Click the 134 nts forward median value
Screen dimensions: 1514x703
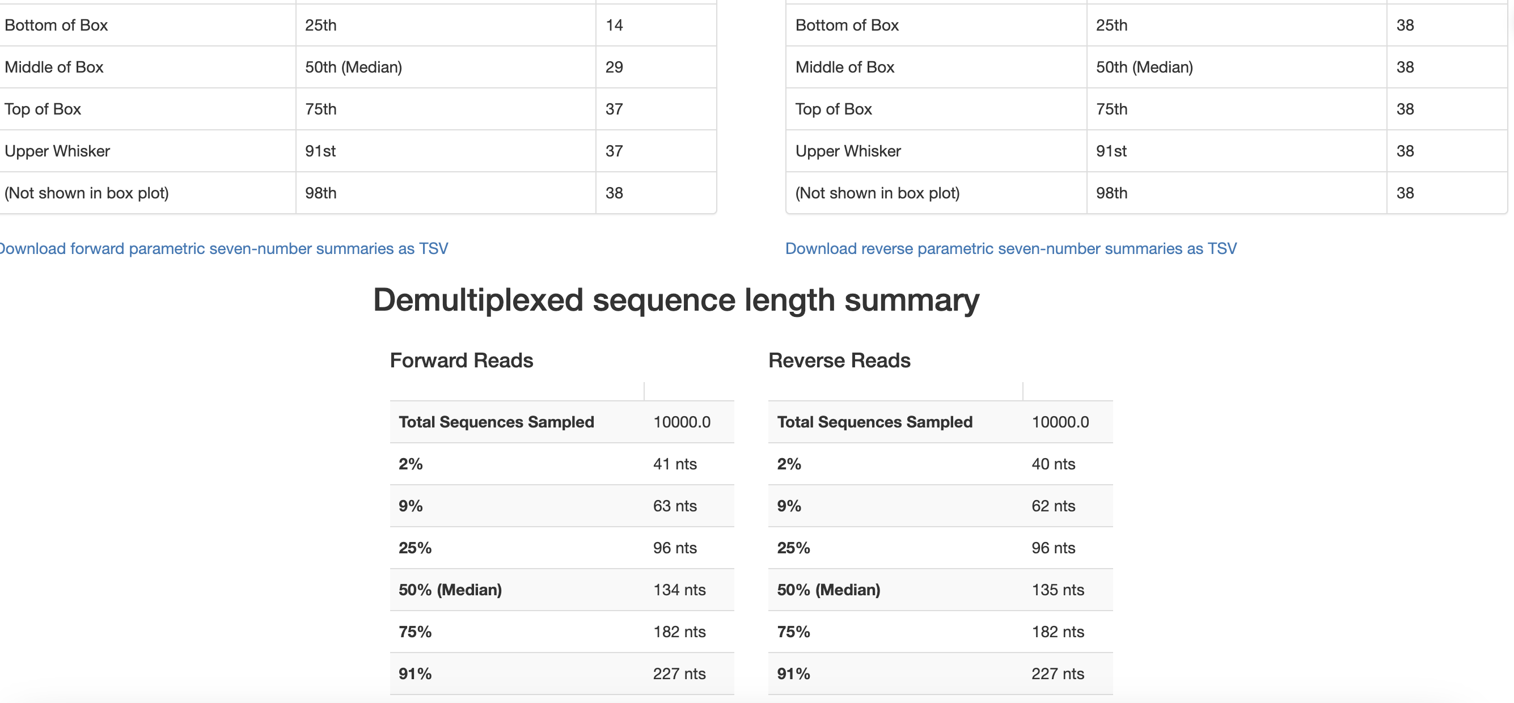tap(679, 590)
